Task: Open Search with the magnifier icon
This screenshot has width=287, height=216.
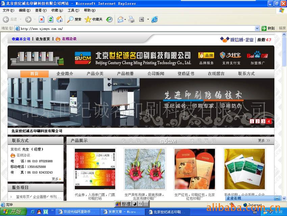Action: (70, 19)
